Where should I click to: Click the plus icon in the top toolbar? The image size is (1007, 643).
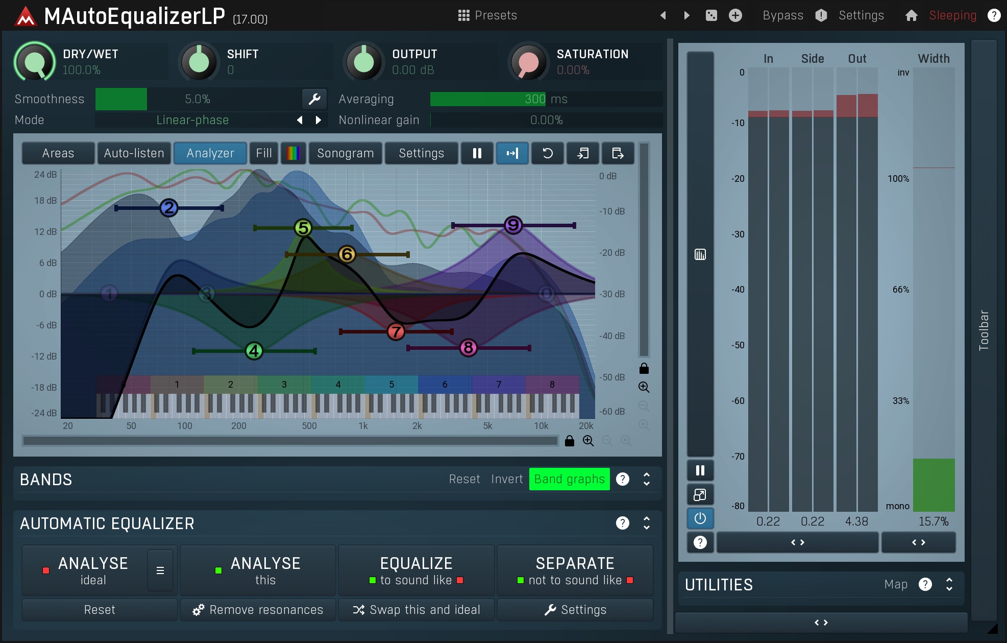pyautogui.click(x=735, y=15)
